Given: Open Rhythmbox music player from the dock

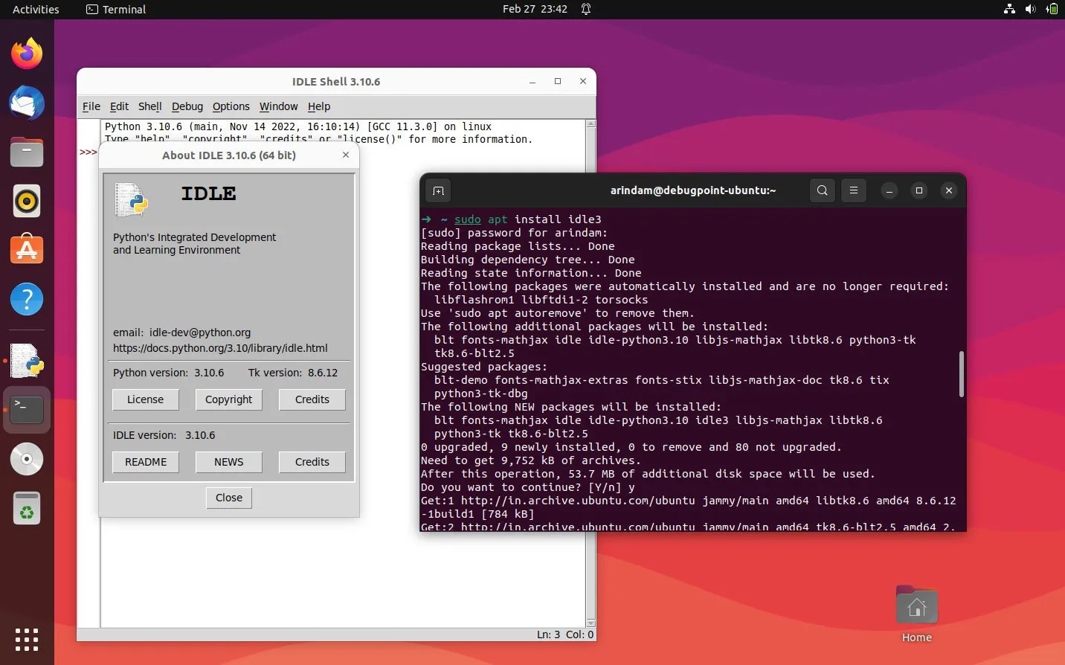Looking at the screenshot, I should pos(27,201).
